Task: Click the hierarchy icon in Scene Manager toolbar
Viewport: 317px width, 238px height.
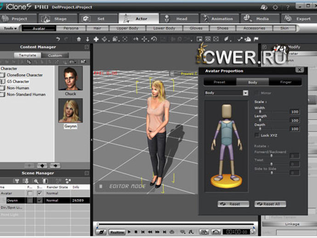Action: click(x=68, y=181)
